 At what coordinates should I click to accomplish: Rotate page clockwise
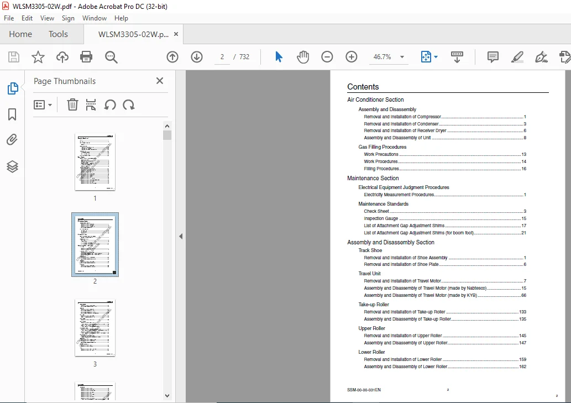[x=129, y=105]
